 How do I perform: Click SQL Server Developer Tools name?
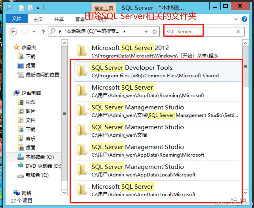[x=132, y=68]
